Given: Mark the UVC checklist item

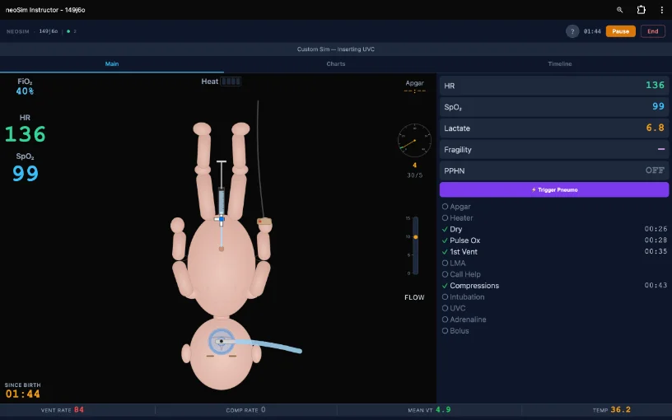Looking at the screenshot, I should point(454,308).
